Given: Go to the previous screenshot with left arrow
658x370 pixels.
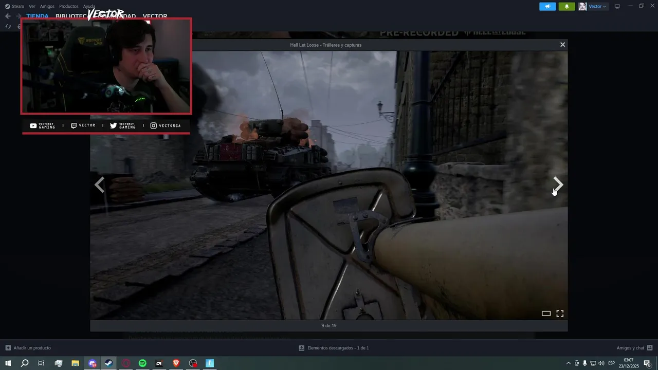Looking at the screenshot, I should pos(100,184).
